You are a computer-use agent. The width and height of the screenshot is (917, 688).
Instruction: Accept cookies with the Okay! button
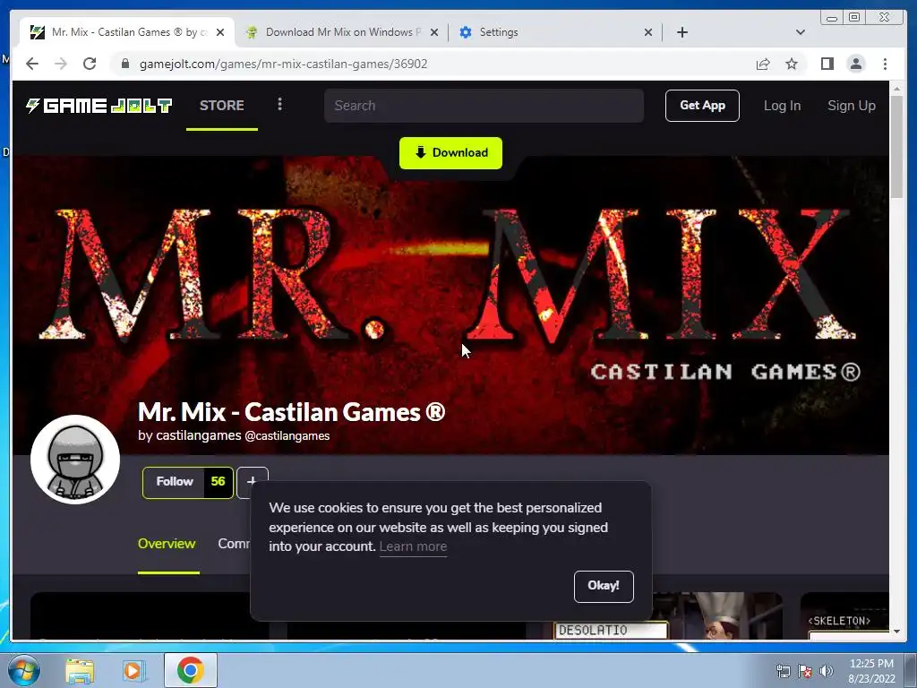[604, 586]
